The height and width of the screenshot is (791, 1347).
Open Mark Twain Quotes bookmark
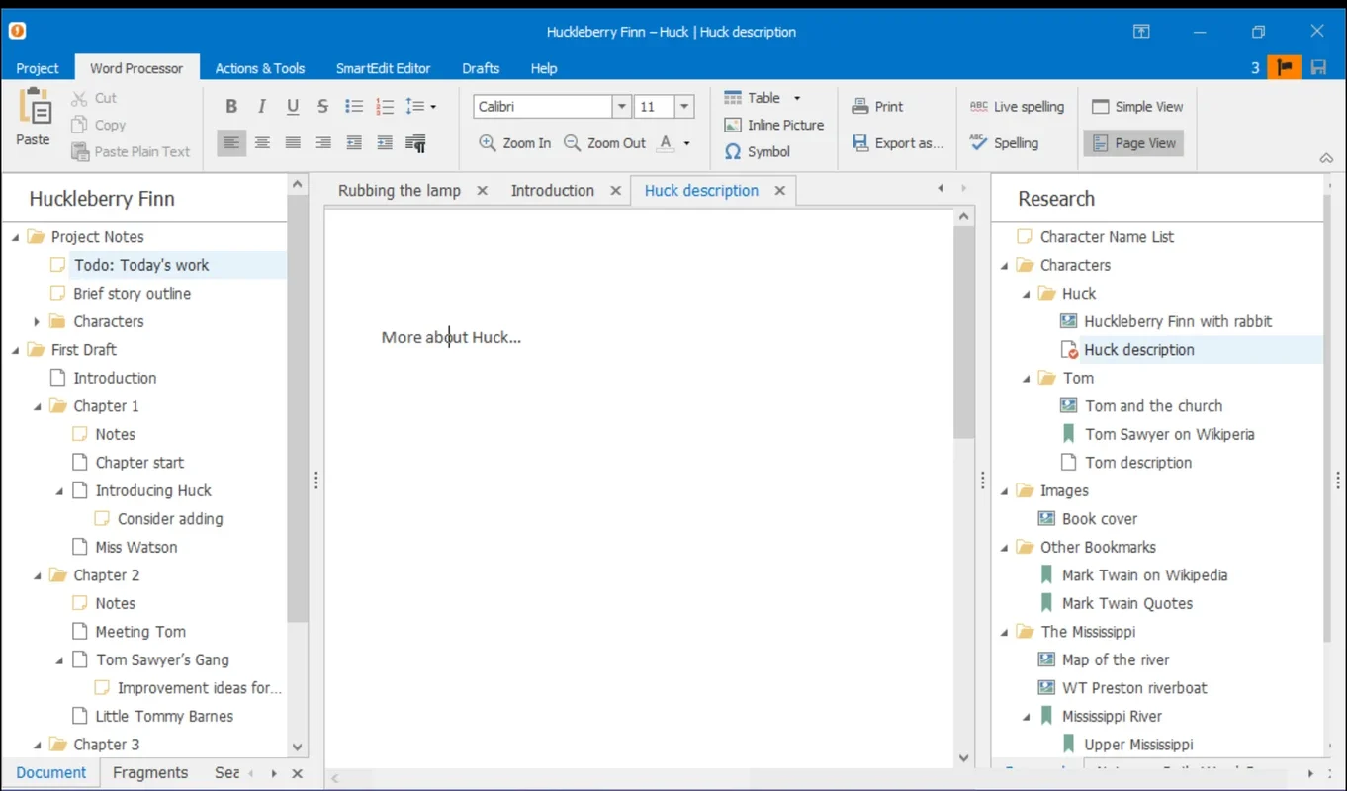tap(1126, 603)
